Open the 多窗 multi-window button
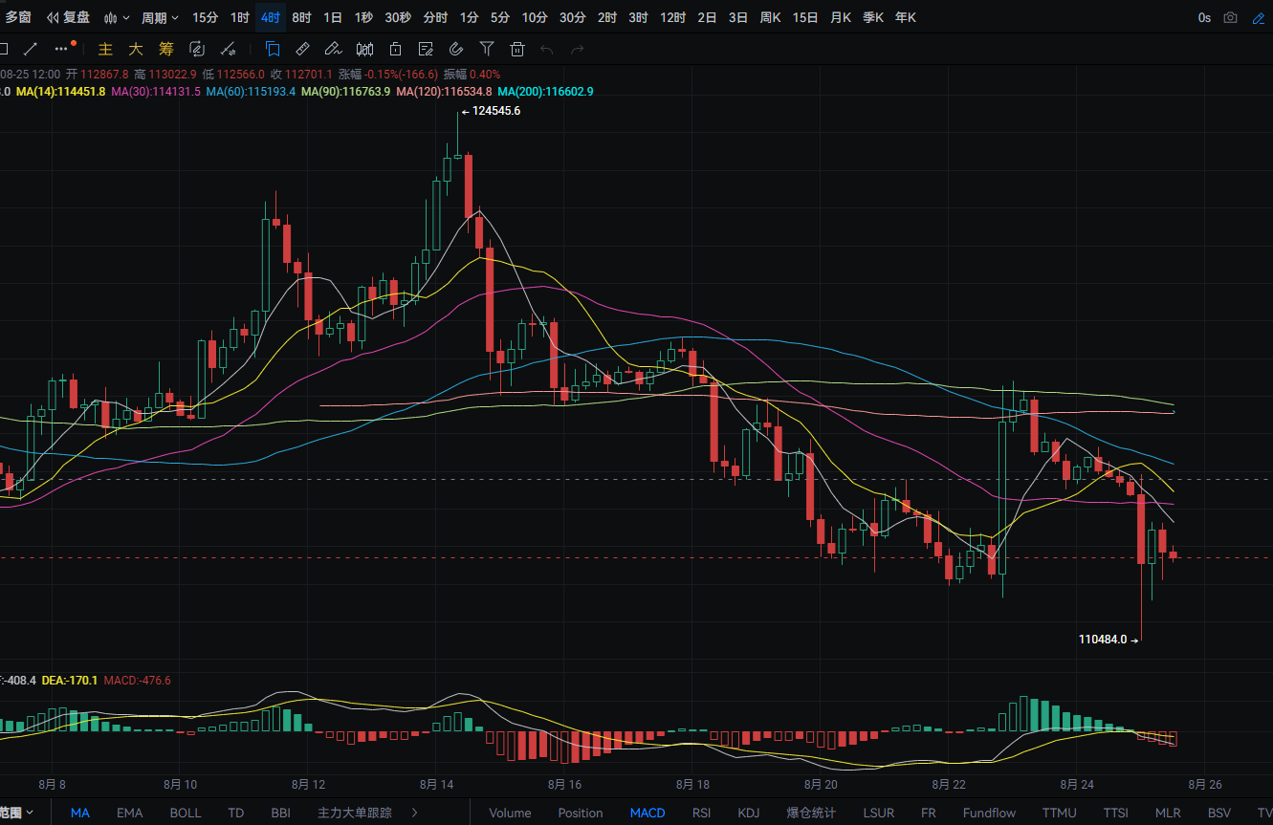This screenshot has width=1273, height=825. click(17, 17)
